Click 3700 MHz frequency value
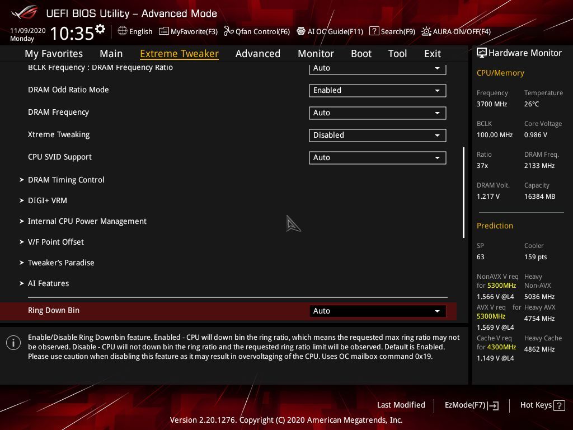The width and height of the screenshot is (573, 430). point(492,104)
